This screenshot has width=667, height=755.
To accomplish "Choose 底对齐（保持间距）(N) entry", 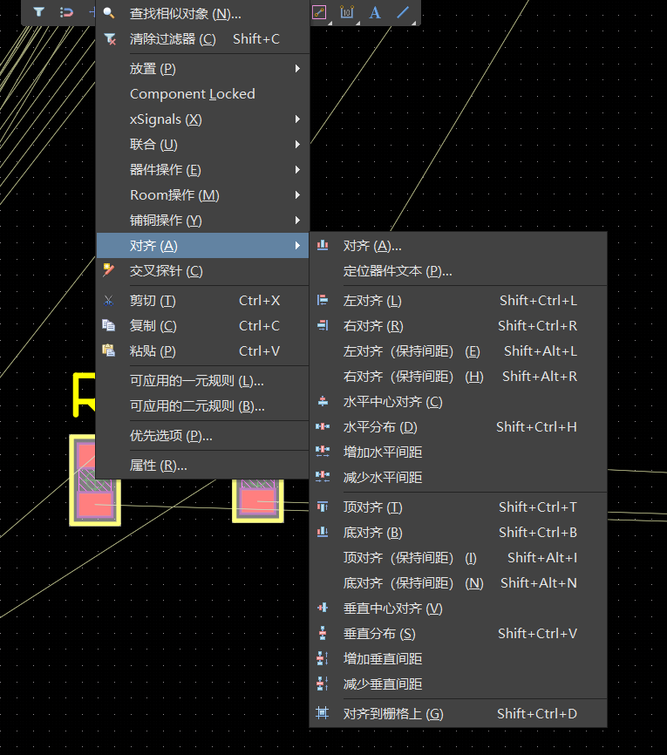I will click(458, 582).
